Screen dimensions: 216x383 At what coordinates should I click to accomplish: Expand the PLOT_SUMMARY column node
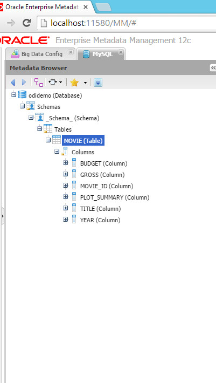(x=65, y=197)
